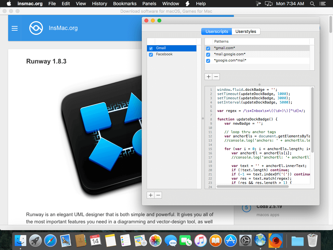Add a new URL pattern with plus
The width and height of the screenshot is (333, 250).
208,77
